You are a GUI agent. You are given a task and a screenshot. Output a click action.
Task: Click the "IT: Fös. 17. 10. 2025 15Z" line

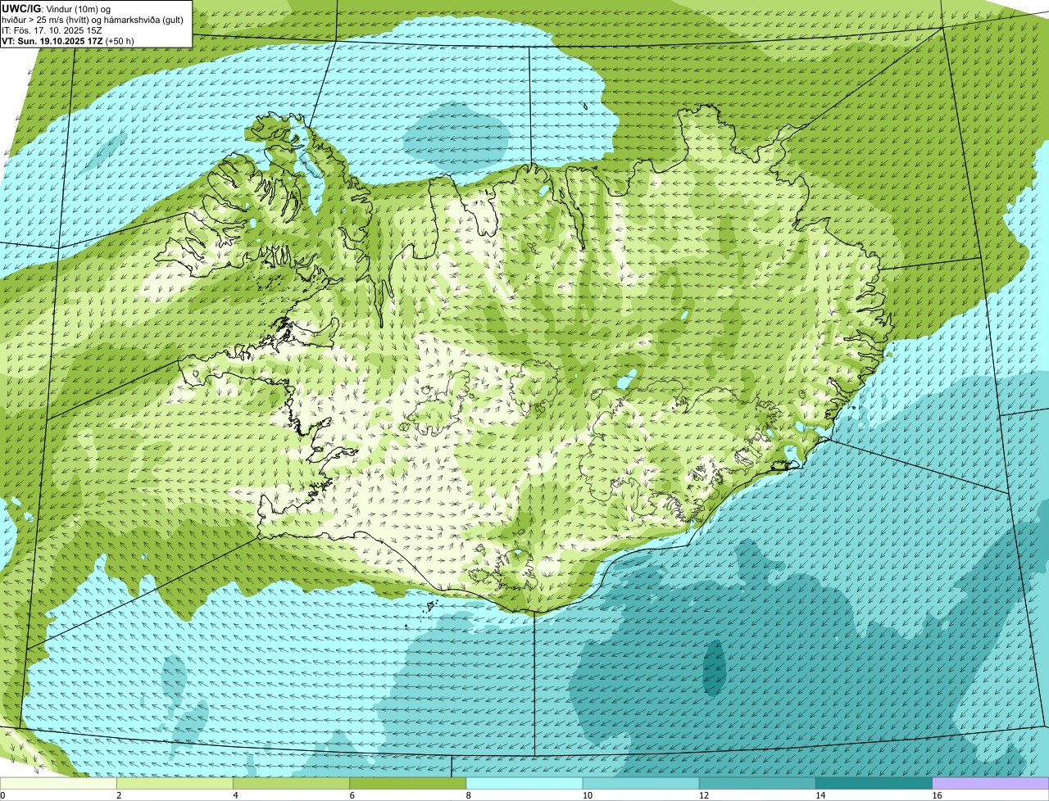[52, 29]
